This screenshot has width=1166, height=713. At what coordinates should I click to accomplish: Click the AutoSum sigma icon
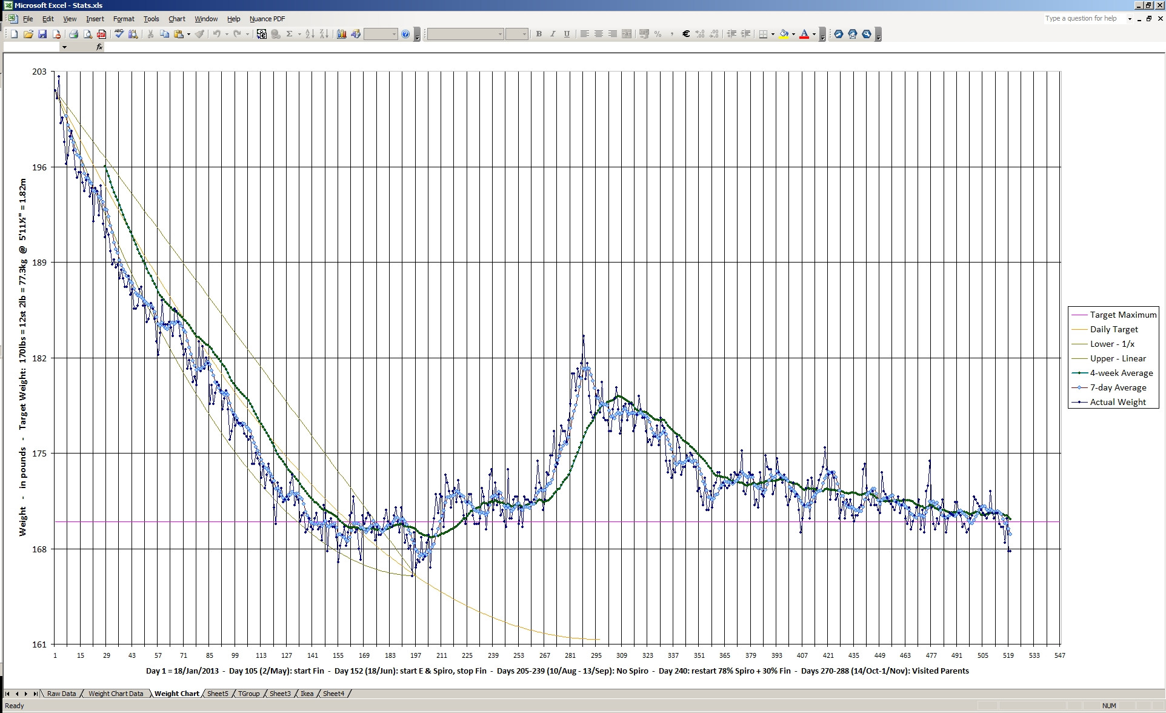(289, 34)
